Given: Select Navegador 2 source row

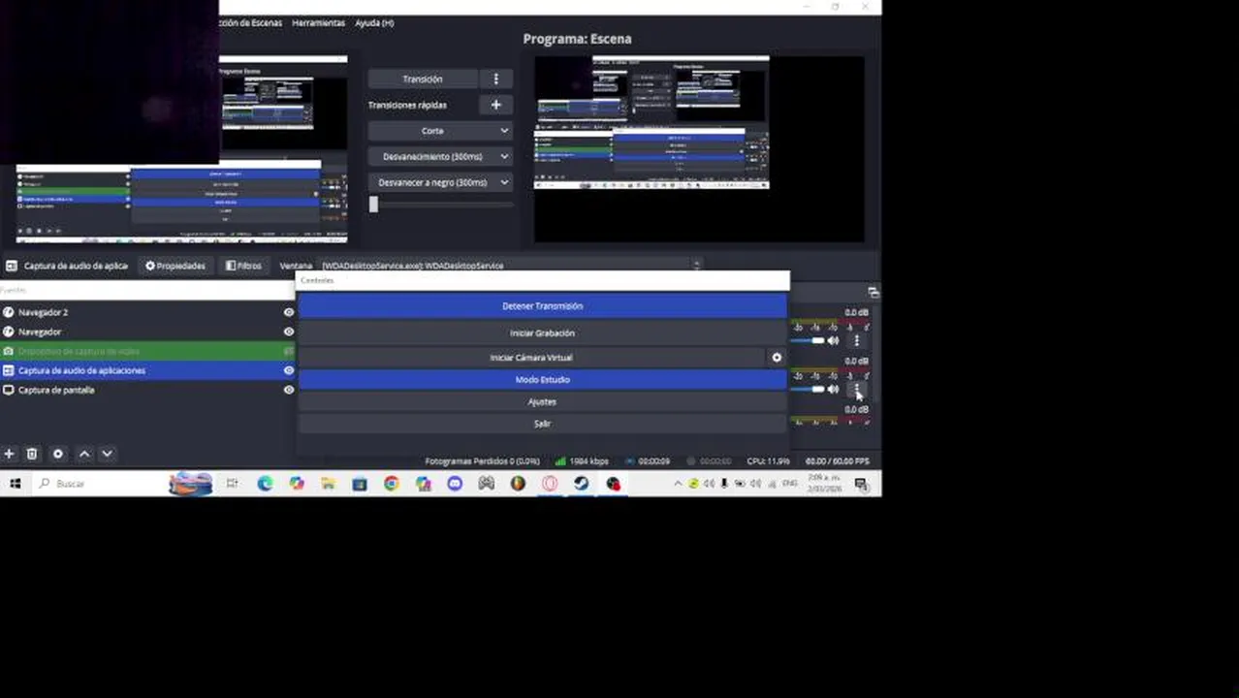Looking at the screenshot, I should click(148, 312).
